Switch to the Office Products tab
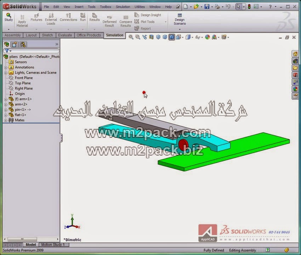 89,35
